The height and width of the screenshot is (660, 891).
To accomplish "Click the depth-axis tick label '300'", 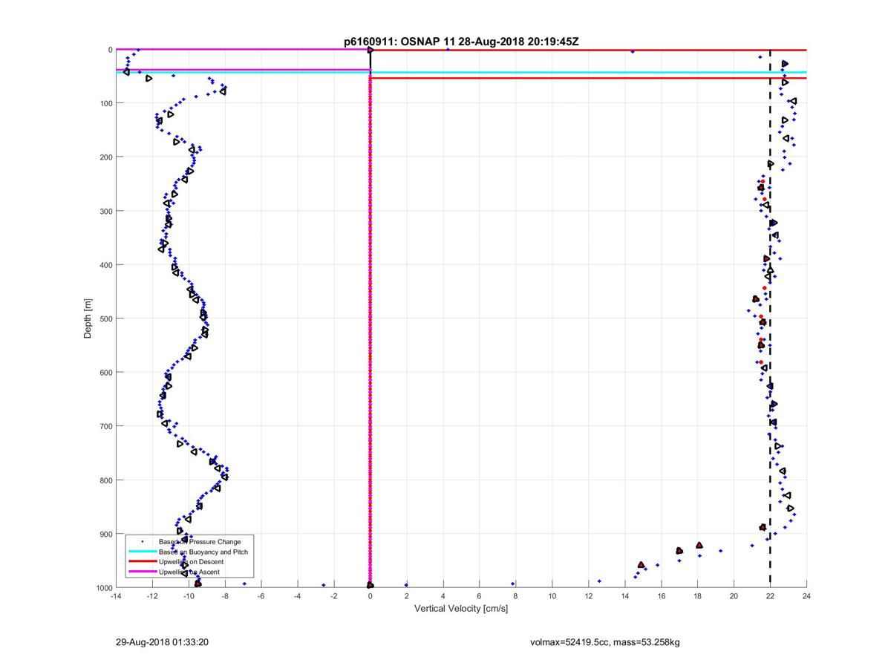I will click(x=105, y=211).
